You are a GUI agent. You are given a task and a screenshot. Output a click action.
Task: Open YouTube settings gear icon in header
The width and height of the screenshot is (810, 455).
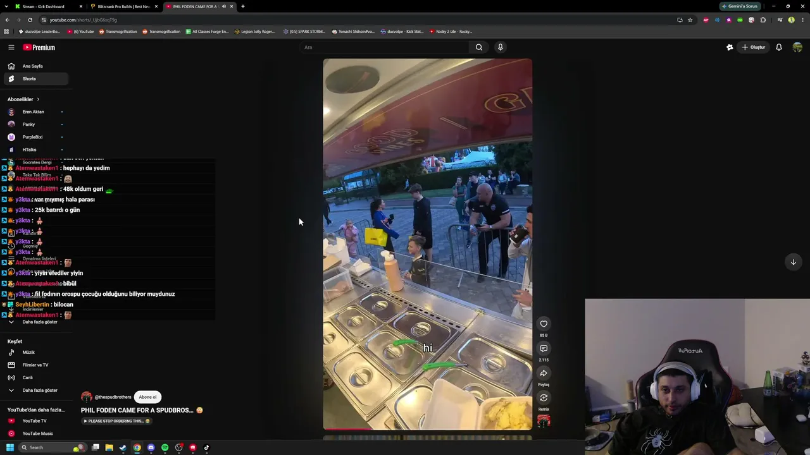click(730, 47)
